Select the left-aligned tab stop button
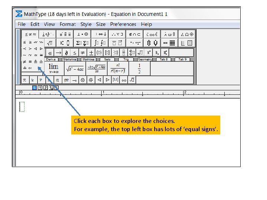Viewport: 267px width, 200px height. [34, 88]
